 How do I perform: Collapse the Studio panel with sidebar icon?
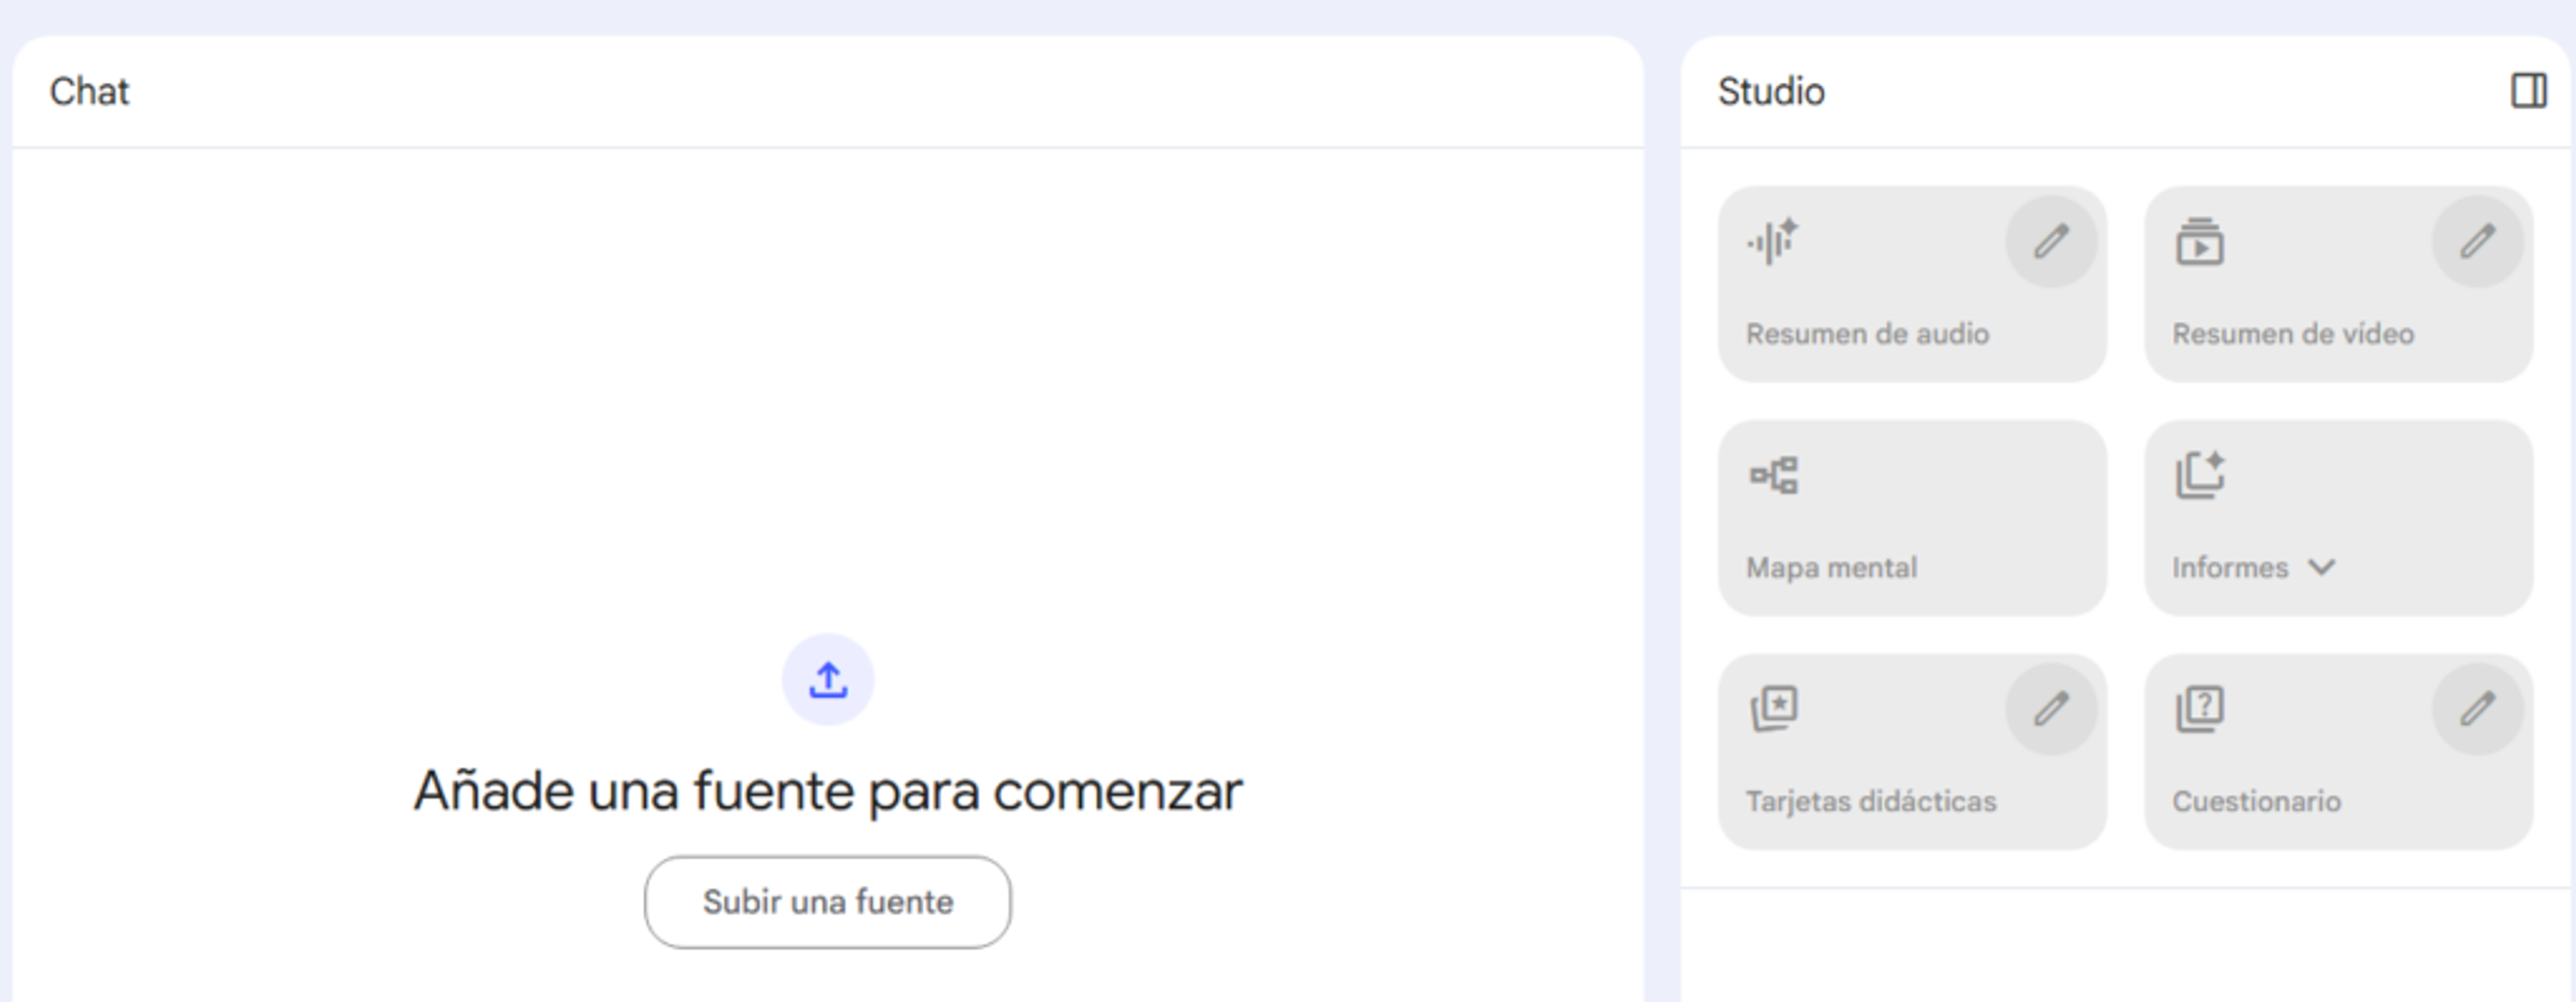(2529, 91)
